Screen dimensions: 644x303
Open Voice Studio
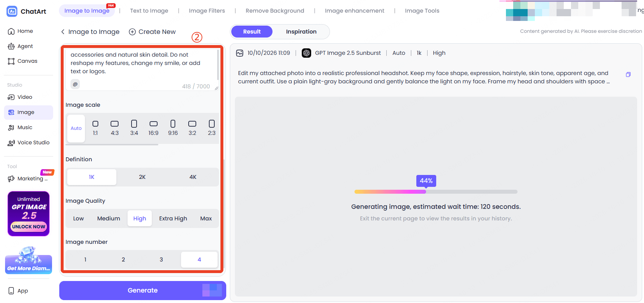[29, 143]
